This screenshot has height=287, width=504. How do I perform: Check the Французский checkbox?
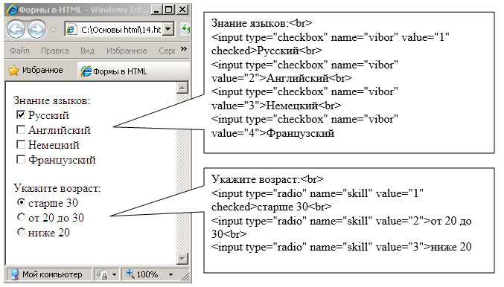[21, 159]
